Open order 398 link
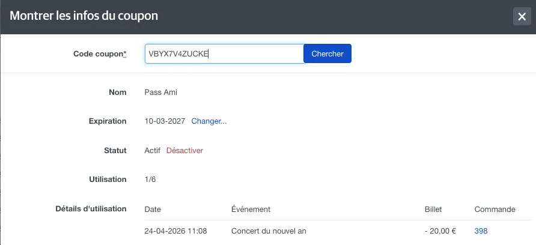The width and height of the screenshot is (536, 245). [481, 231]
